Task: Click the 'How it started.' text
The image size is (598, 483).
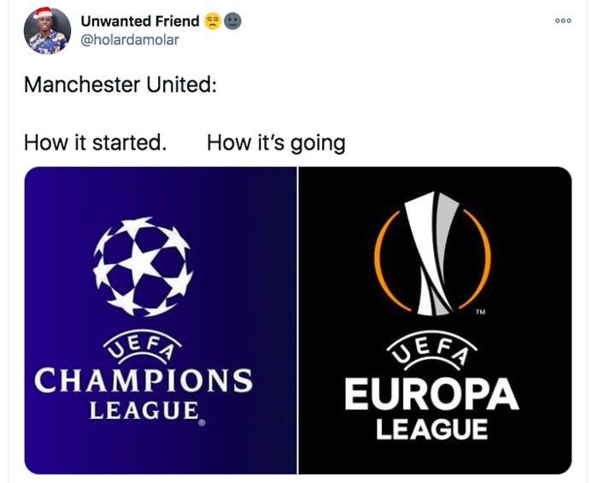Action: pos(95,142)
